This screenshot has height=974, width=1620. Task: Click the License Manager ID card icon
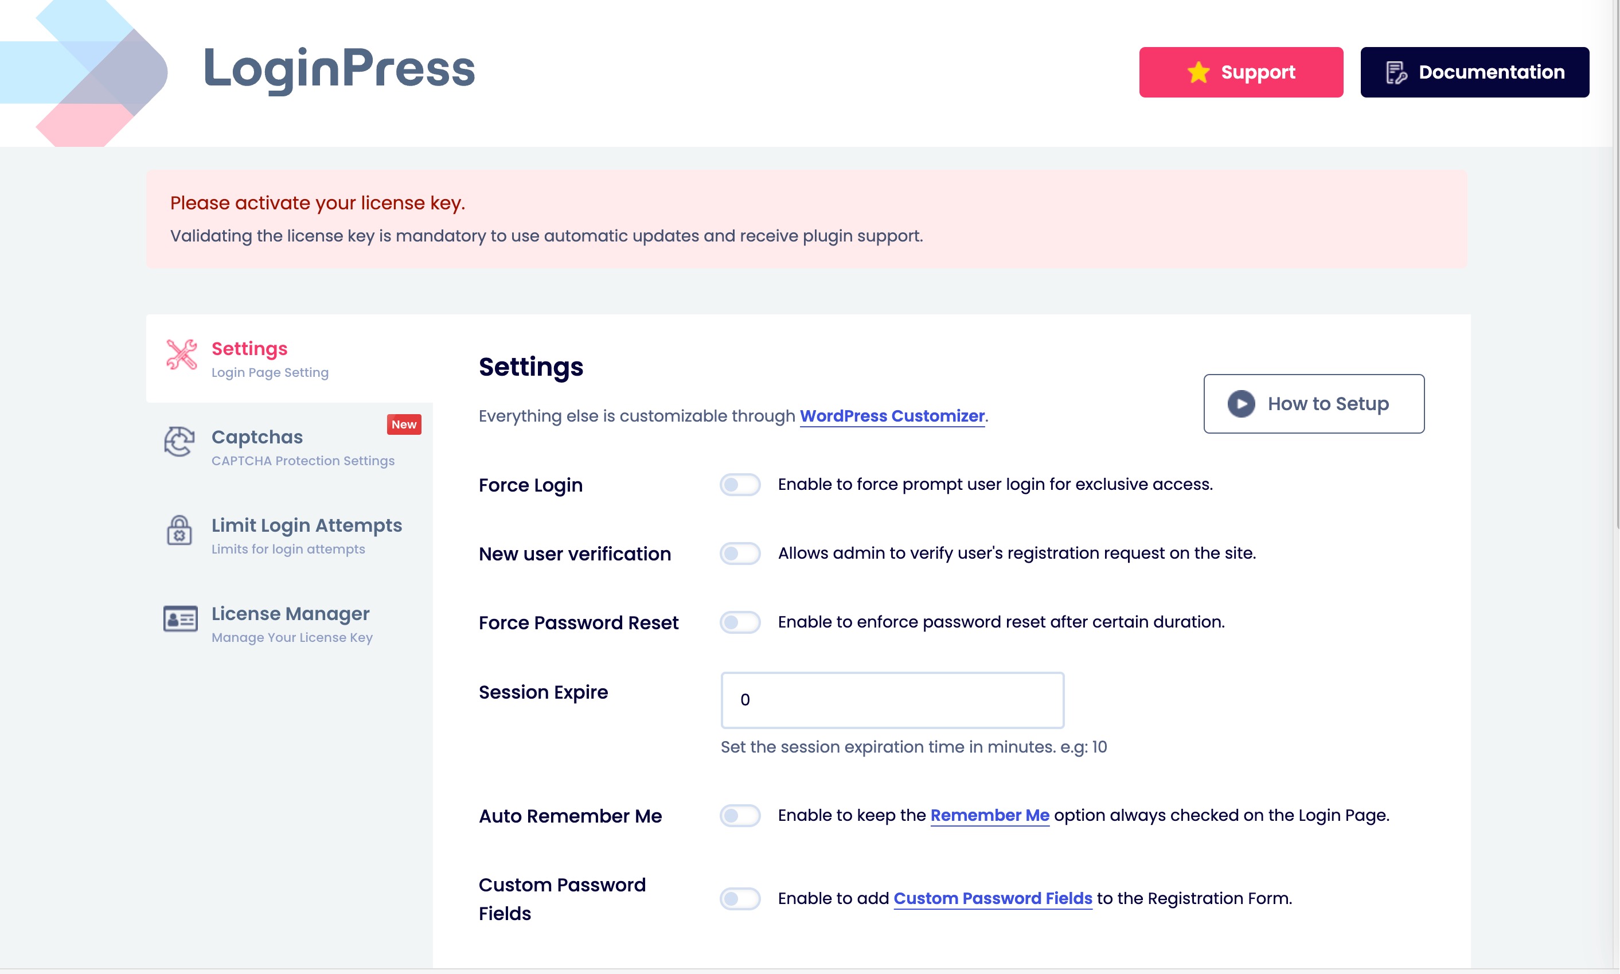[x=181, y=618]
